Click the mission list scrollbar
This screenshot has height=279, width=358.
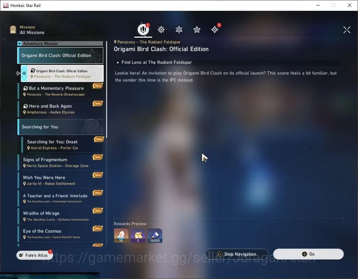[106, 89]
